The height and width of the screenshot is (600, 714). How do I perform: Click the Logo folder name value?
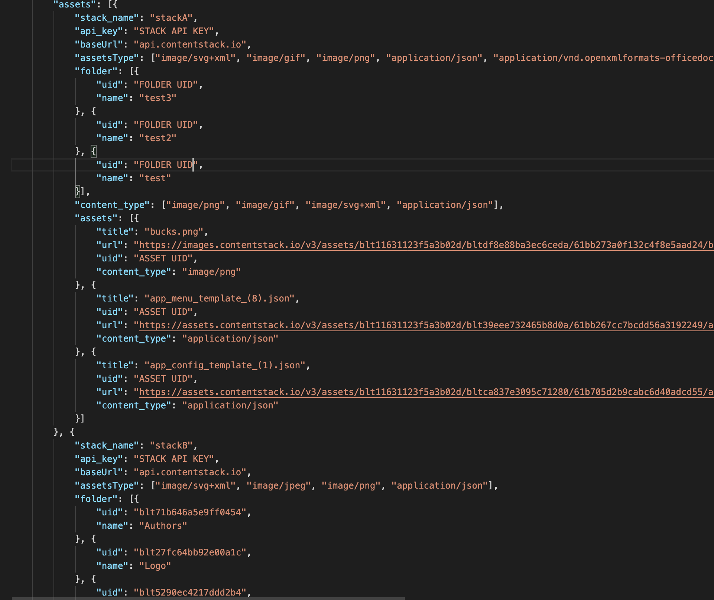point(155,565)
